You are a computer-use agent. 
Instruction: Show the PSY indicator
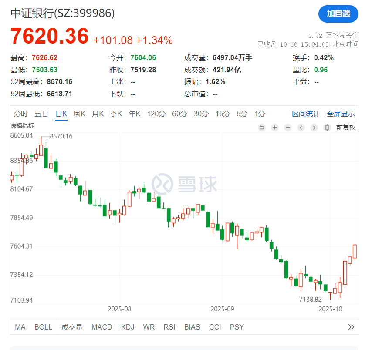tap(237, 327)
